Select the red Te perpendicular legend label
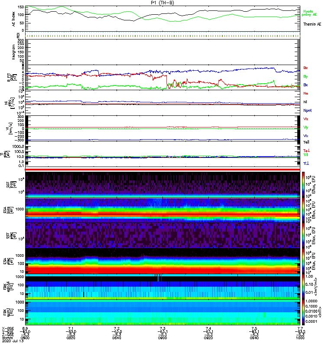The width and height of the screenshot is (325, 347). tap(306, 151)
